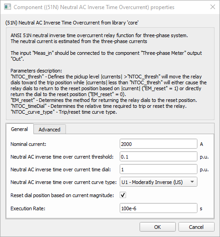Click the ANSI 51N description text area
The height and width of the screenshot is (237, 220).
tap(110, 73)
